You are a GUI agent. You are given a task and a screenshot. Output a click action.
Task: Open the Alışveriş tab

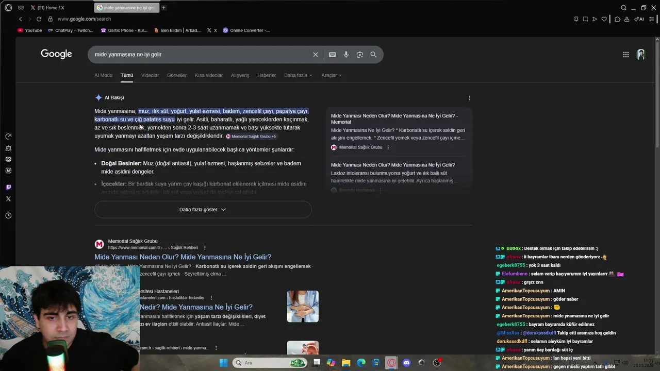click(240, 75)
